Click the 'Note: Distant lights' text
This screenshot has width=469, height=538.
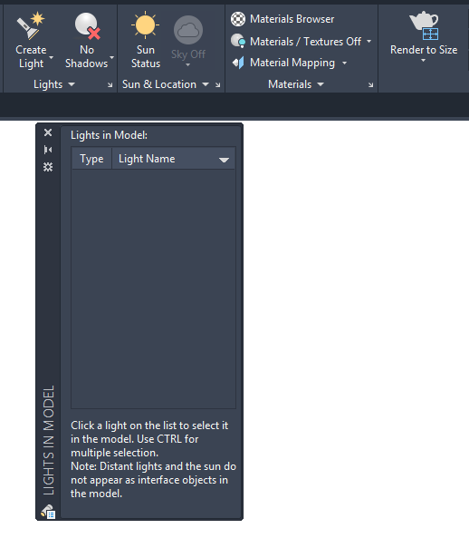[x=153, y=480]
